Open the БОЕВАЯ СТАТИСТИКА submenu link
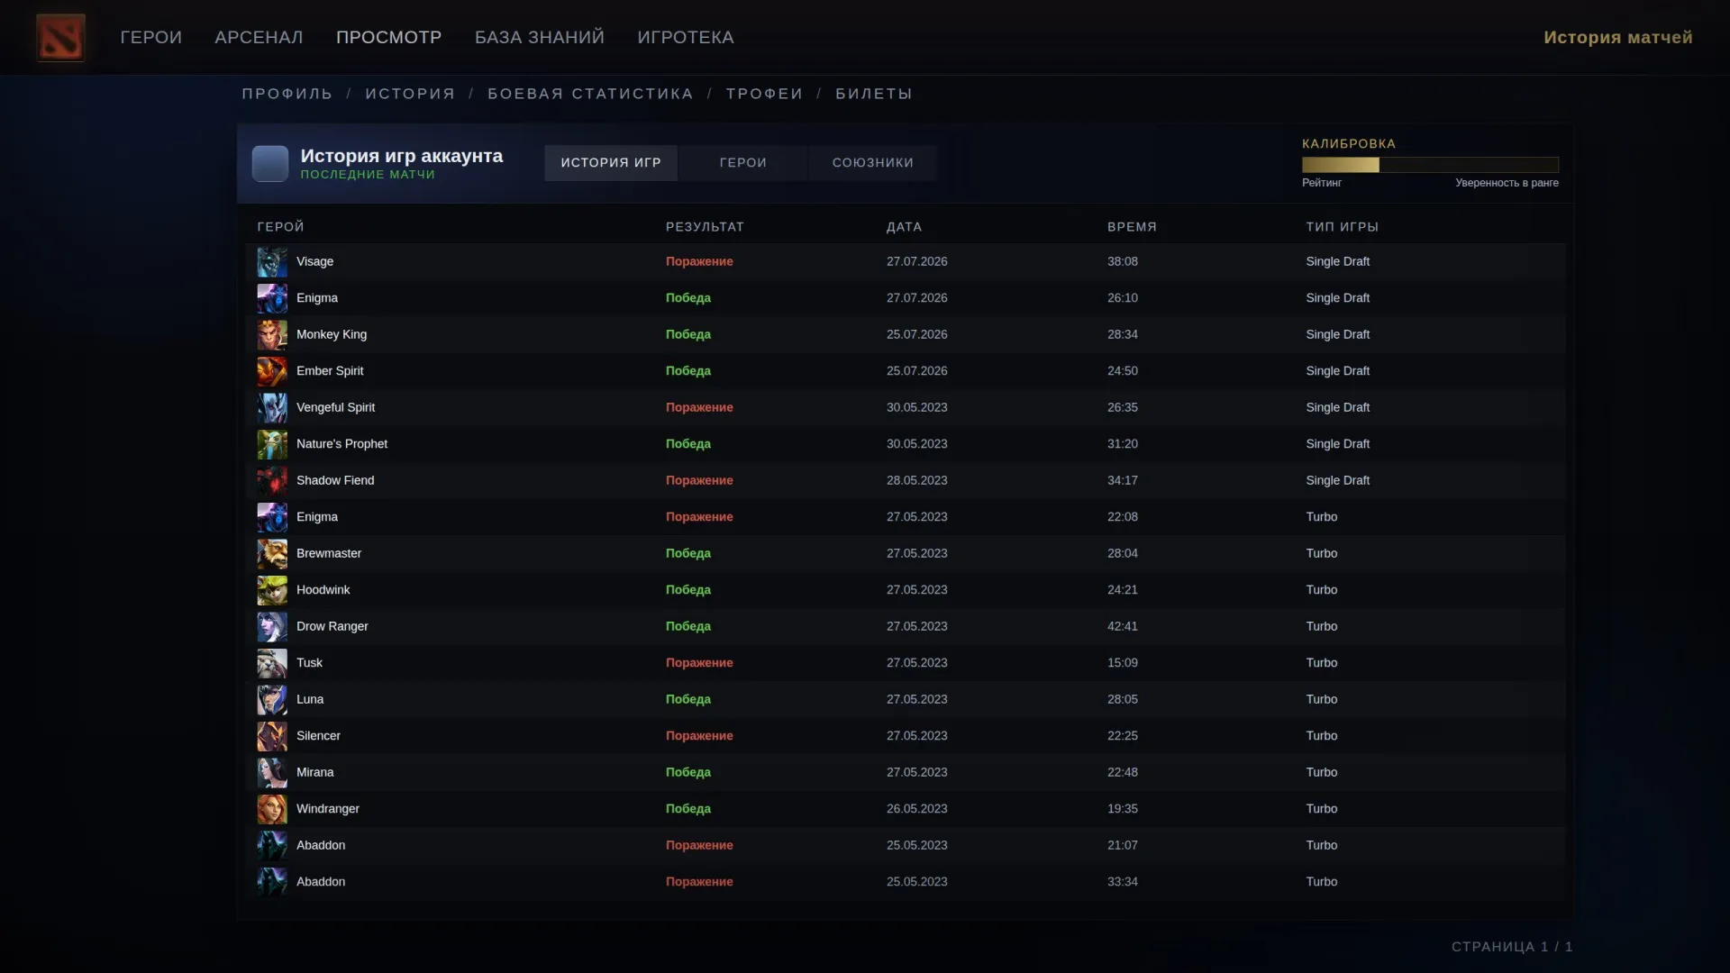Viewport: 1730px width, 973px height. coord(591,94)
